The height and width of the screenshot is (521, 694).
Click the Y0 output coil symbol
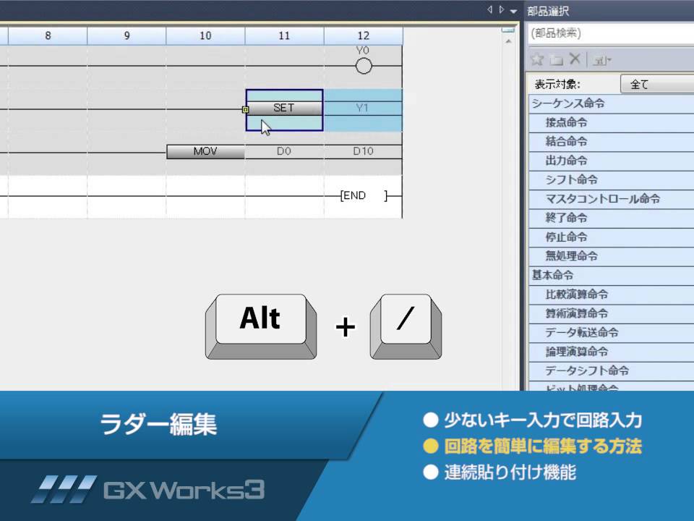[x=364, y=65]
